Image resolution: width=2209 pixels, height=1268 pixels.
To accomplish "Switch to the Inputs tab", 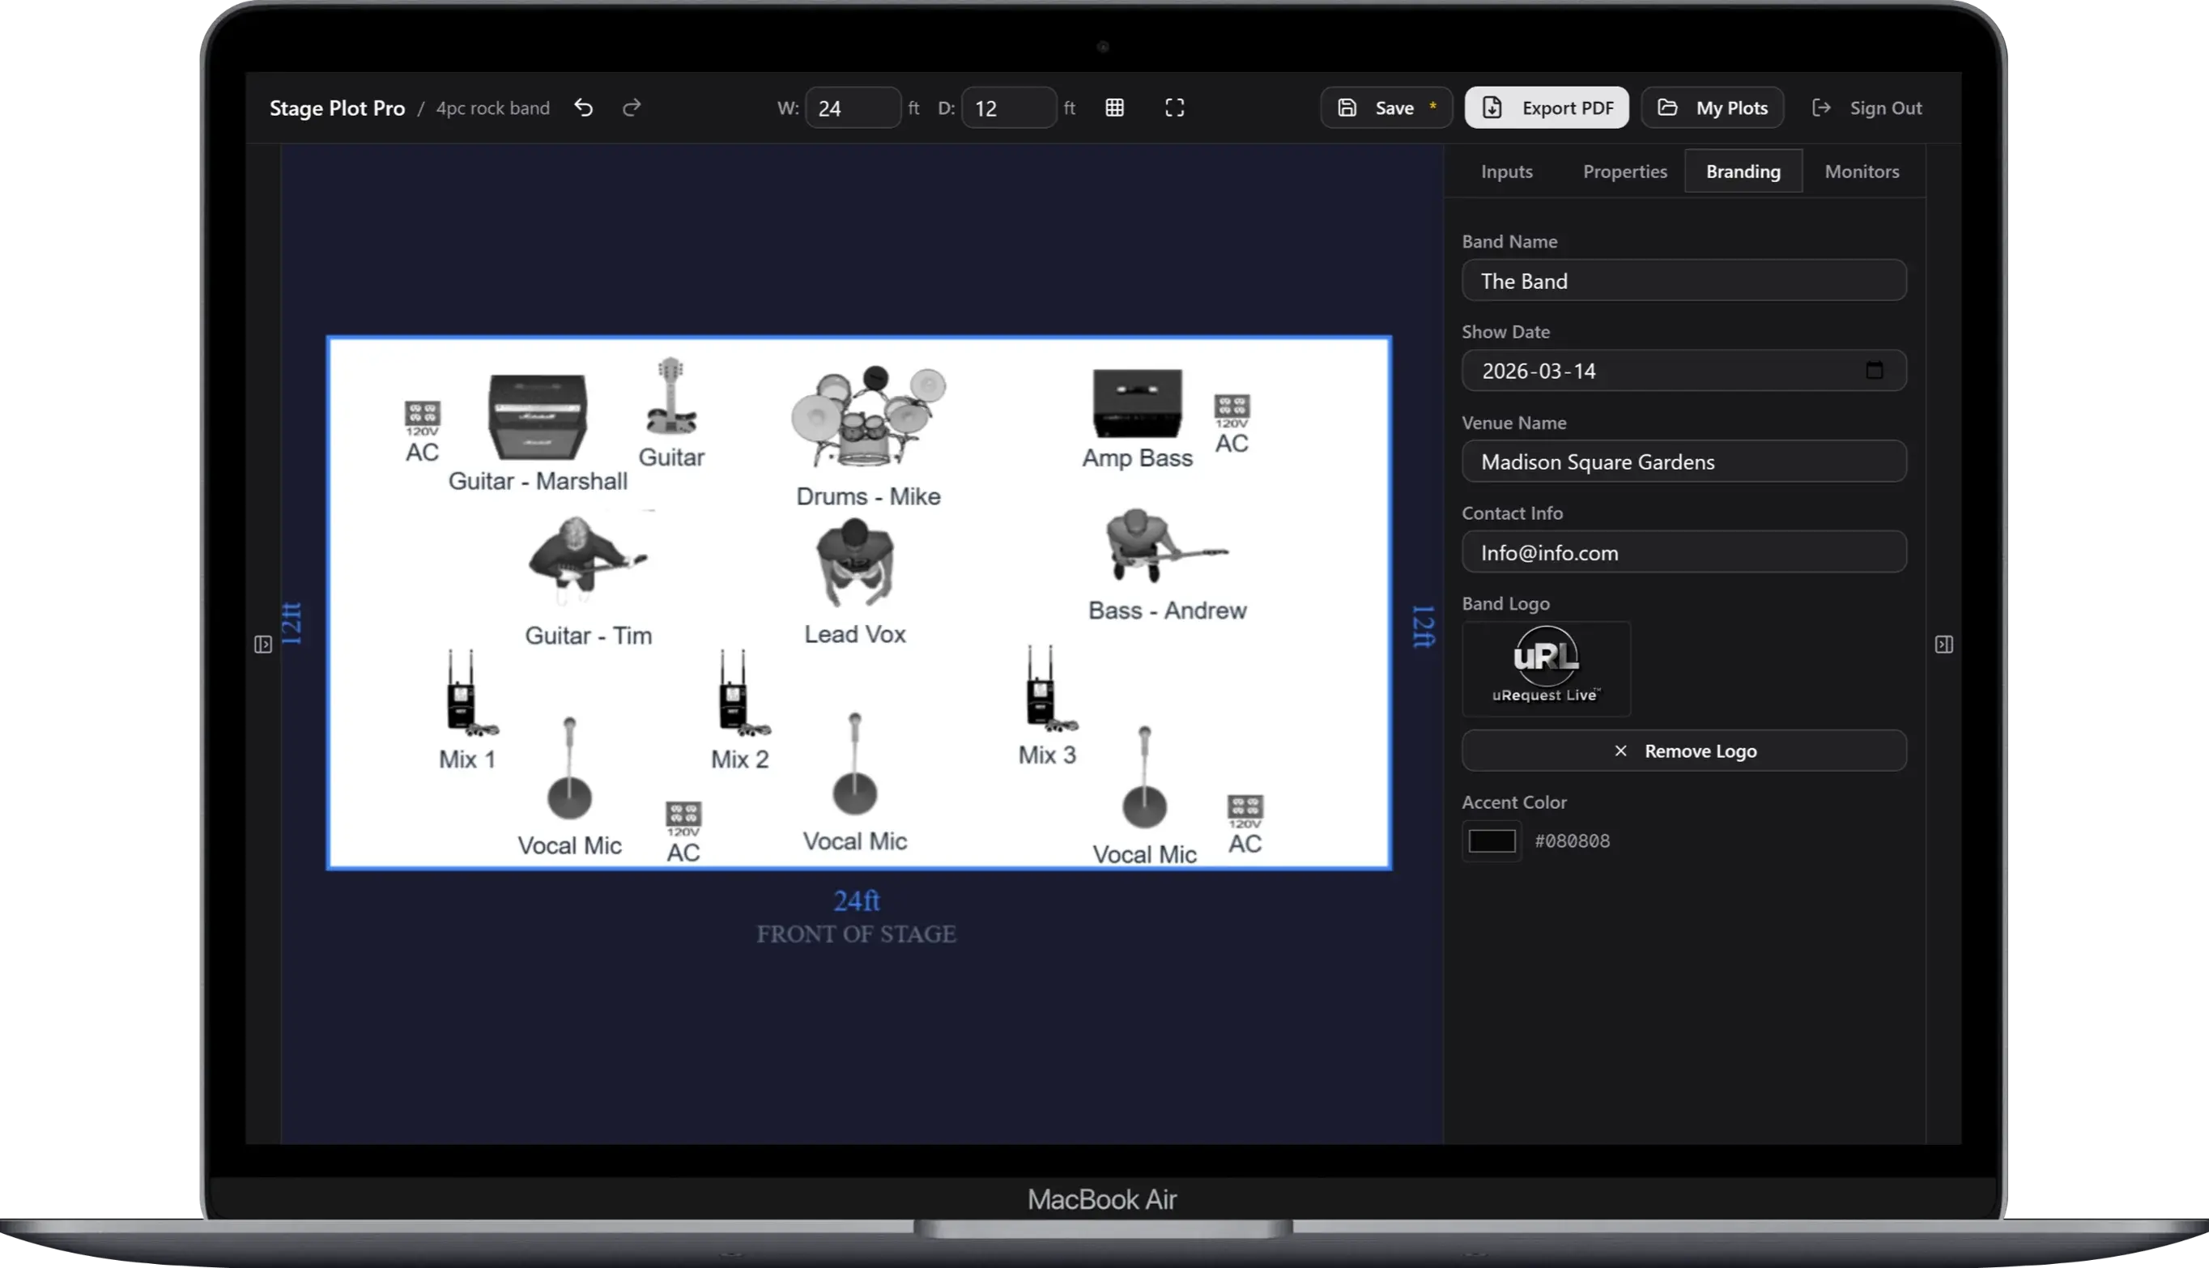I will point(1505,171).
